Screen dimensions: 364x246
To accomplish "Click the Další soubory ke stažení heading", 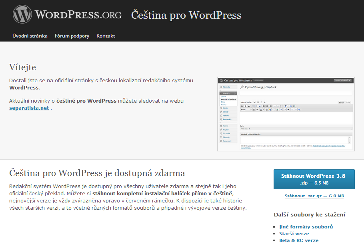I will [310, 215].
